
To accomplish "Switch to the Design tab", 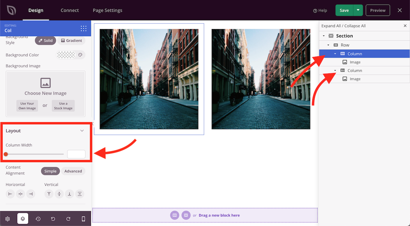I will [x=36, y=10].
